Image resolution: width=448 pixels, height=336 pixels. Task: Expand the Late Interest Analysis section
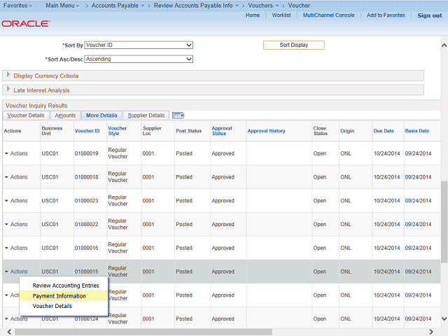41,90
